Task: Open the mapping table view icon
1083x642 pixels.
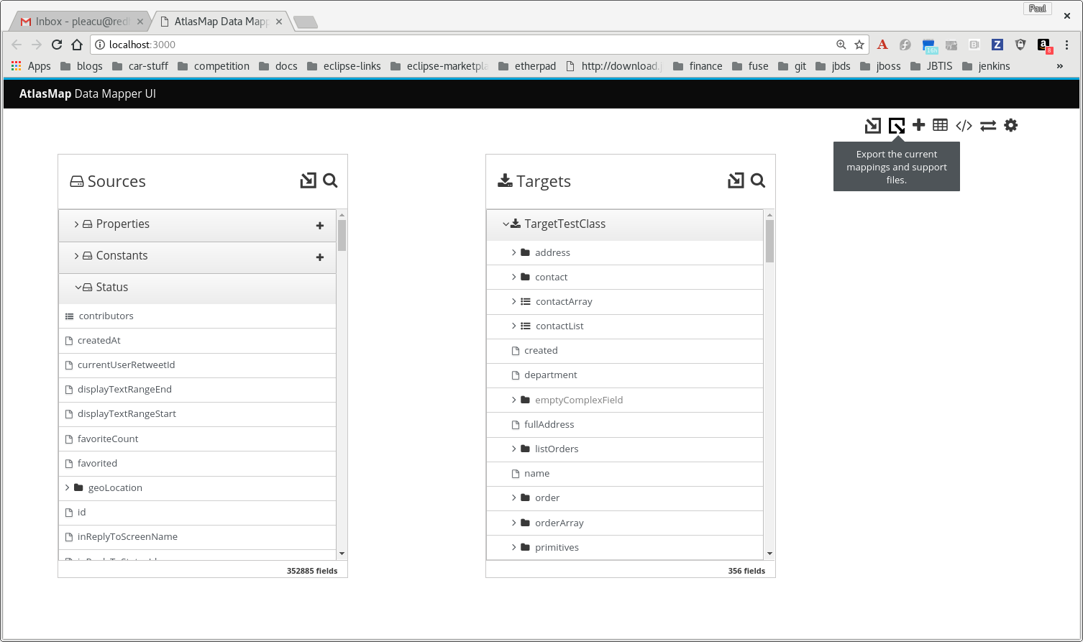Action: [940, 125]
